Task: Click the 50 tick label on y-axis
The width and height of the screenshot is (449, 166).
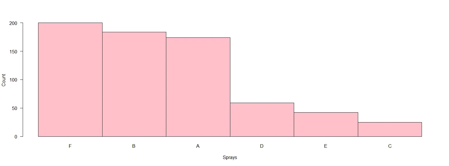Action: [15, 108]
